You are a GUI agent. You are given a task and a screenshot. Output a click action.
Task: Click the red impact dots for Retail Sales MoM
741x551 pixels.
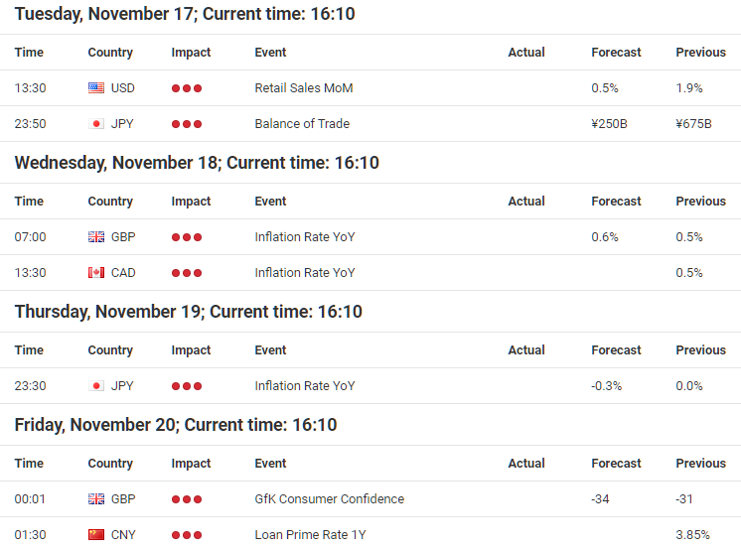[x=187, y=88]
